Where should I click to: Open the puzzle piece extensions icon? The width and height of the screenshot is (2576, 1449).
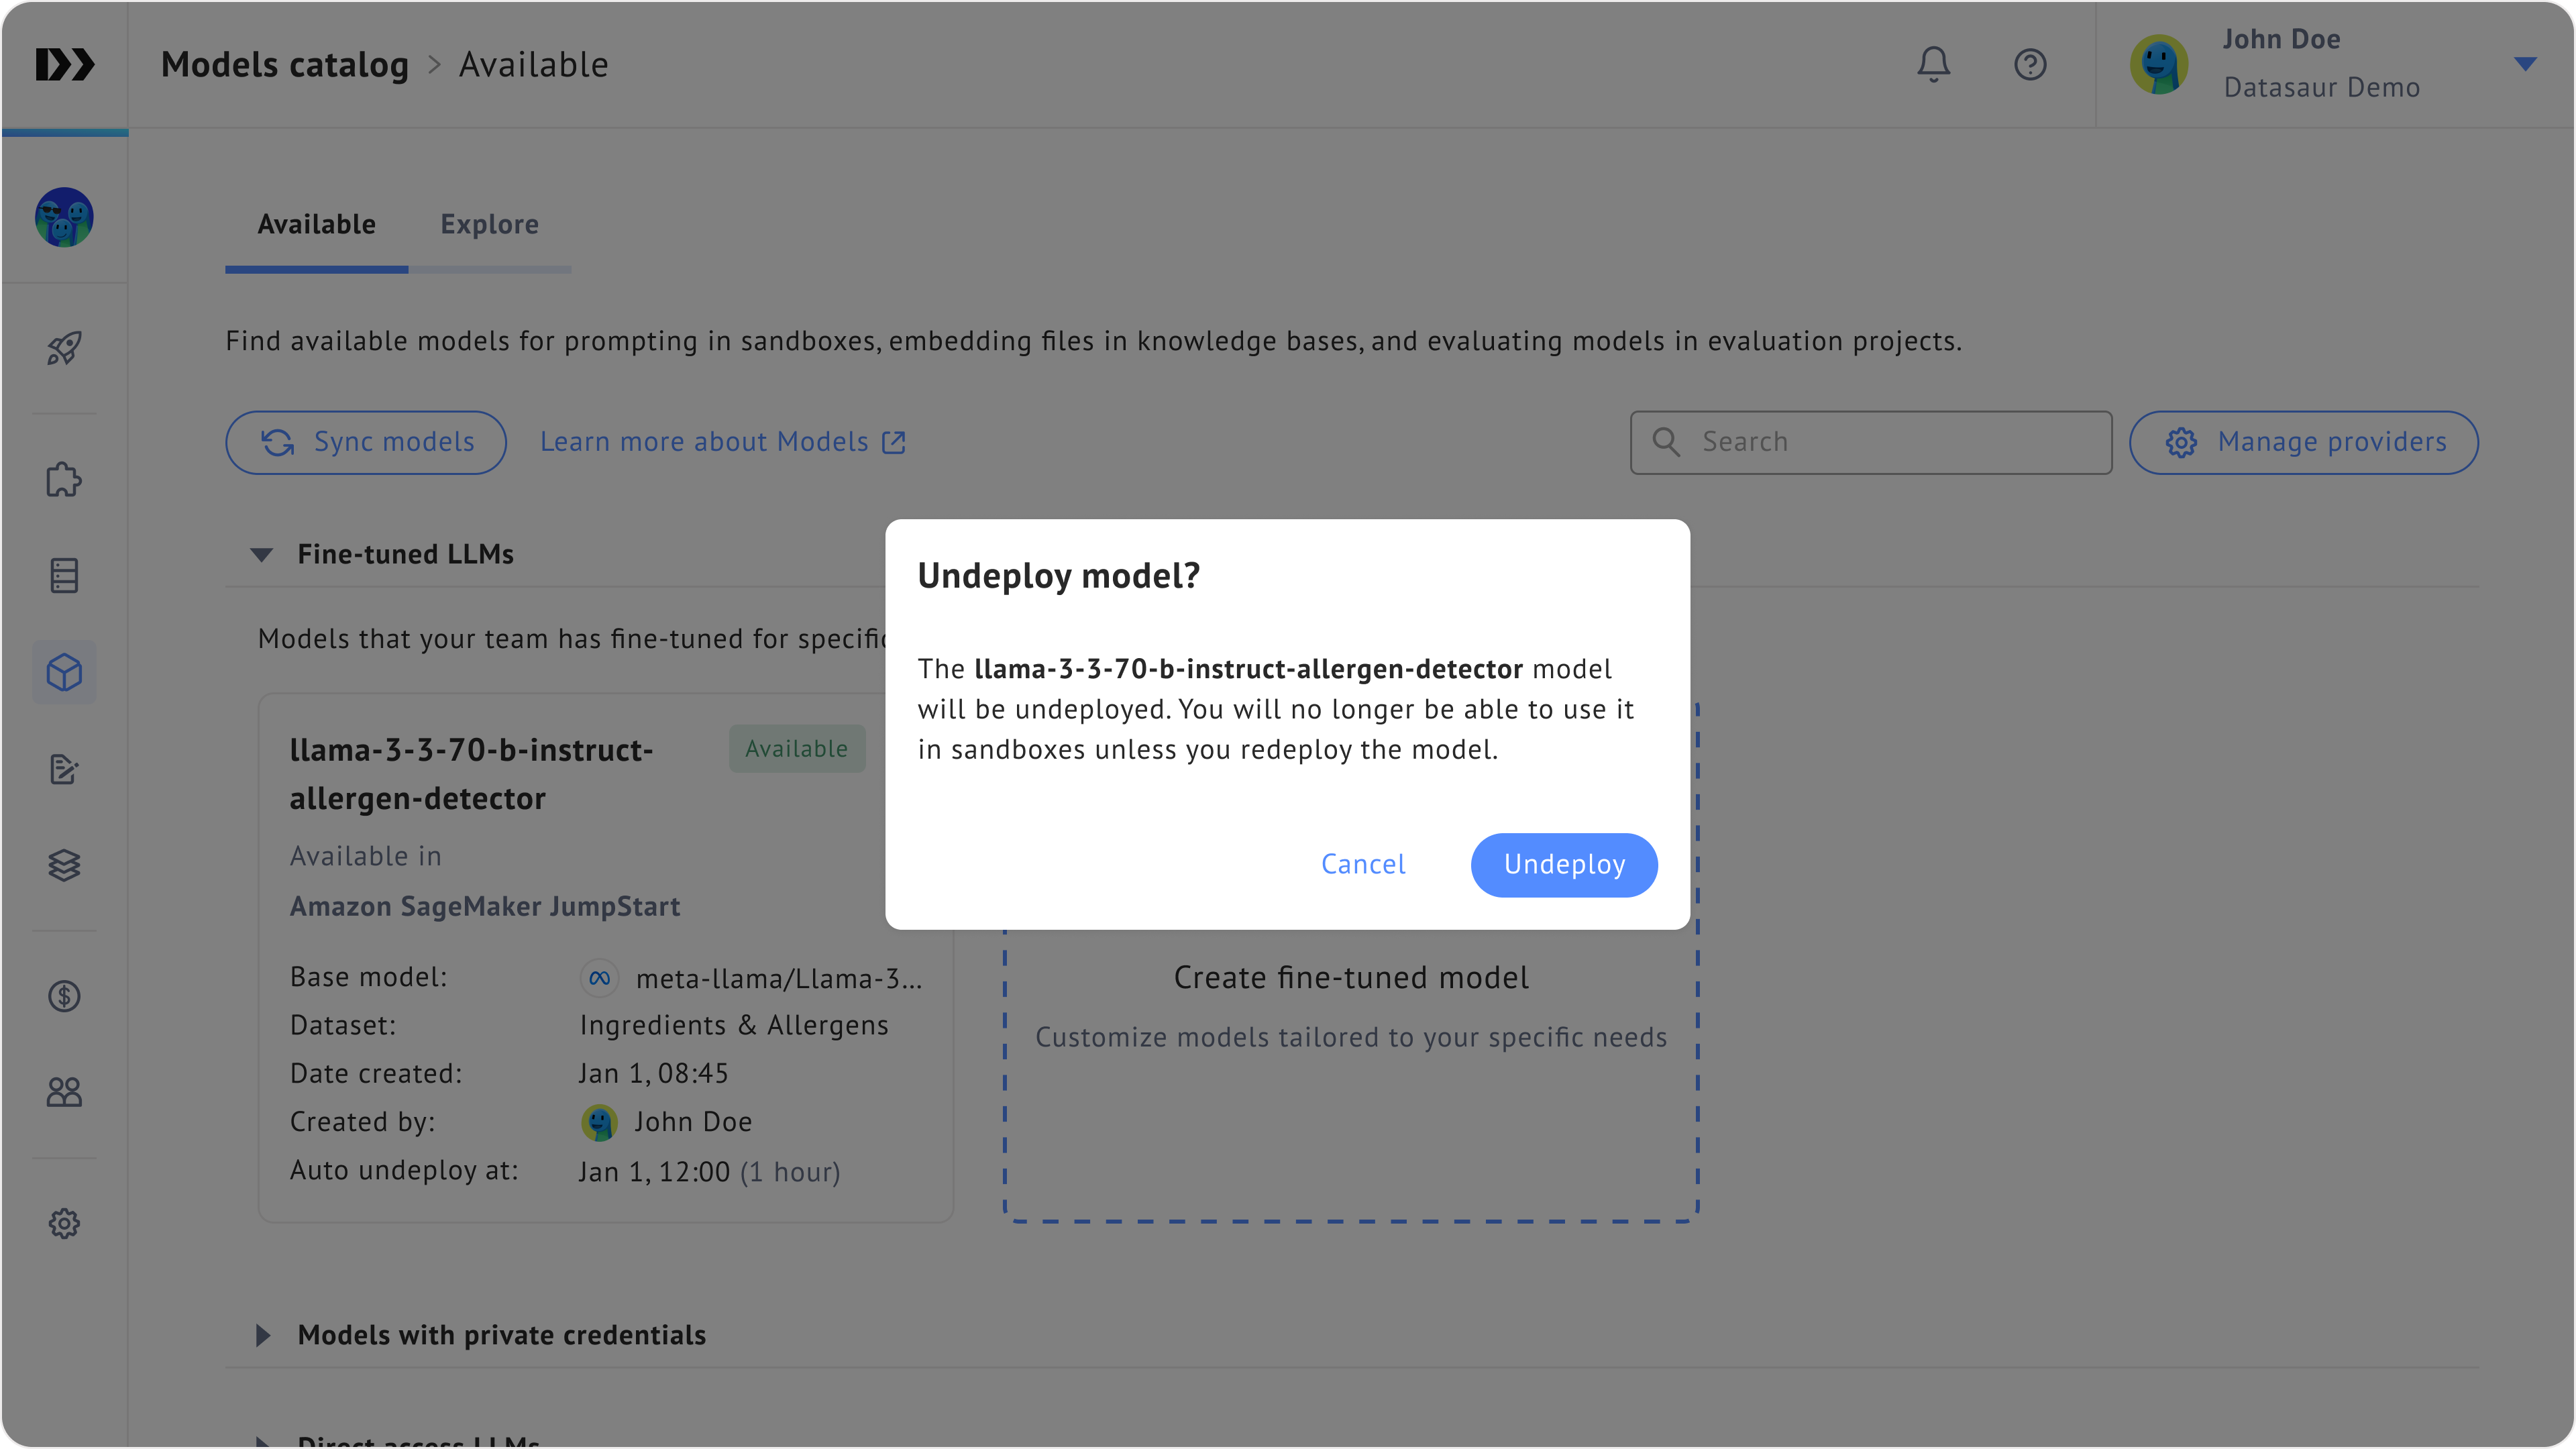point(64,480)
